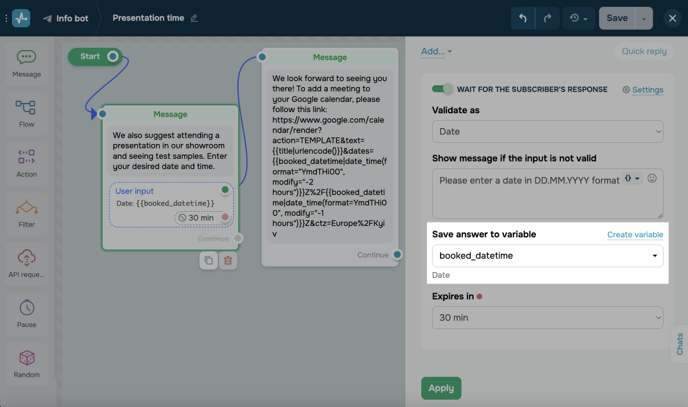The height and width of the screenshot is (407, 688).
Task: Open the Chats side tab
Action: point(679,344)
